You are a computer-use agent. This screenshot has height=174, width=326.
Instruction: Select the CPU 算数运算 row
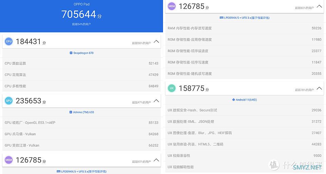click(81, 63)
